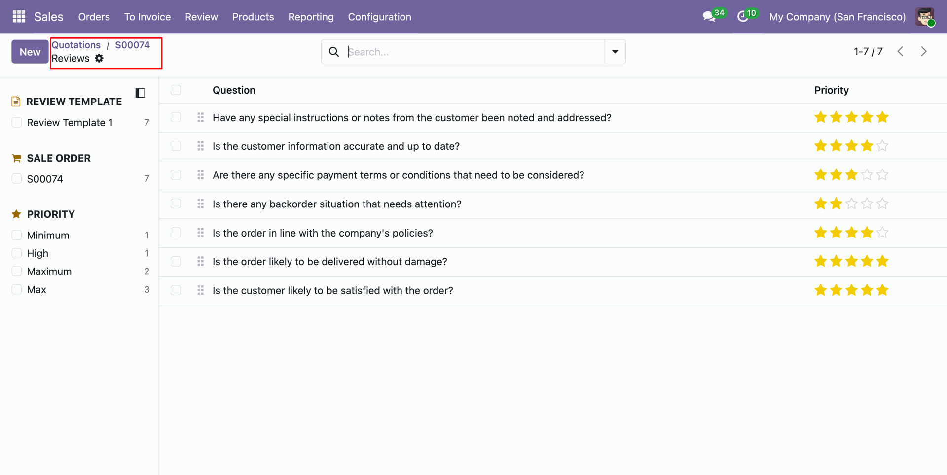
Task: Sort by the Question column header
Action: [234, 90]
